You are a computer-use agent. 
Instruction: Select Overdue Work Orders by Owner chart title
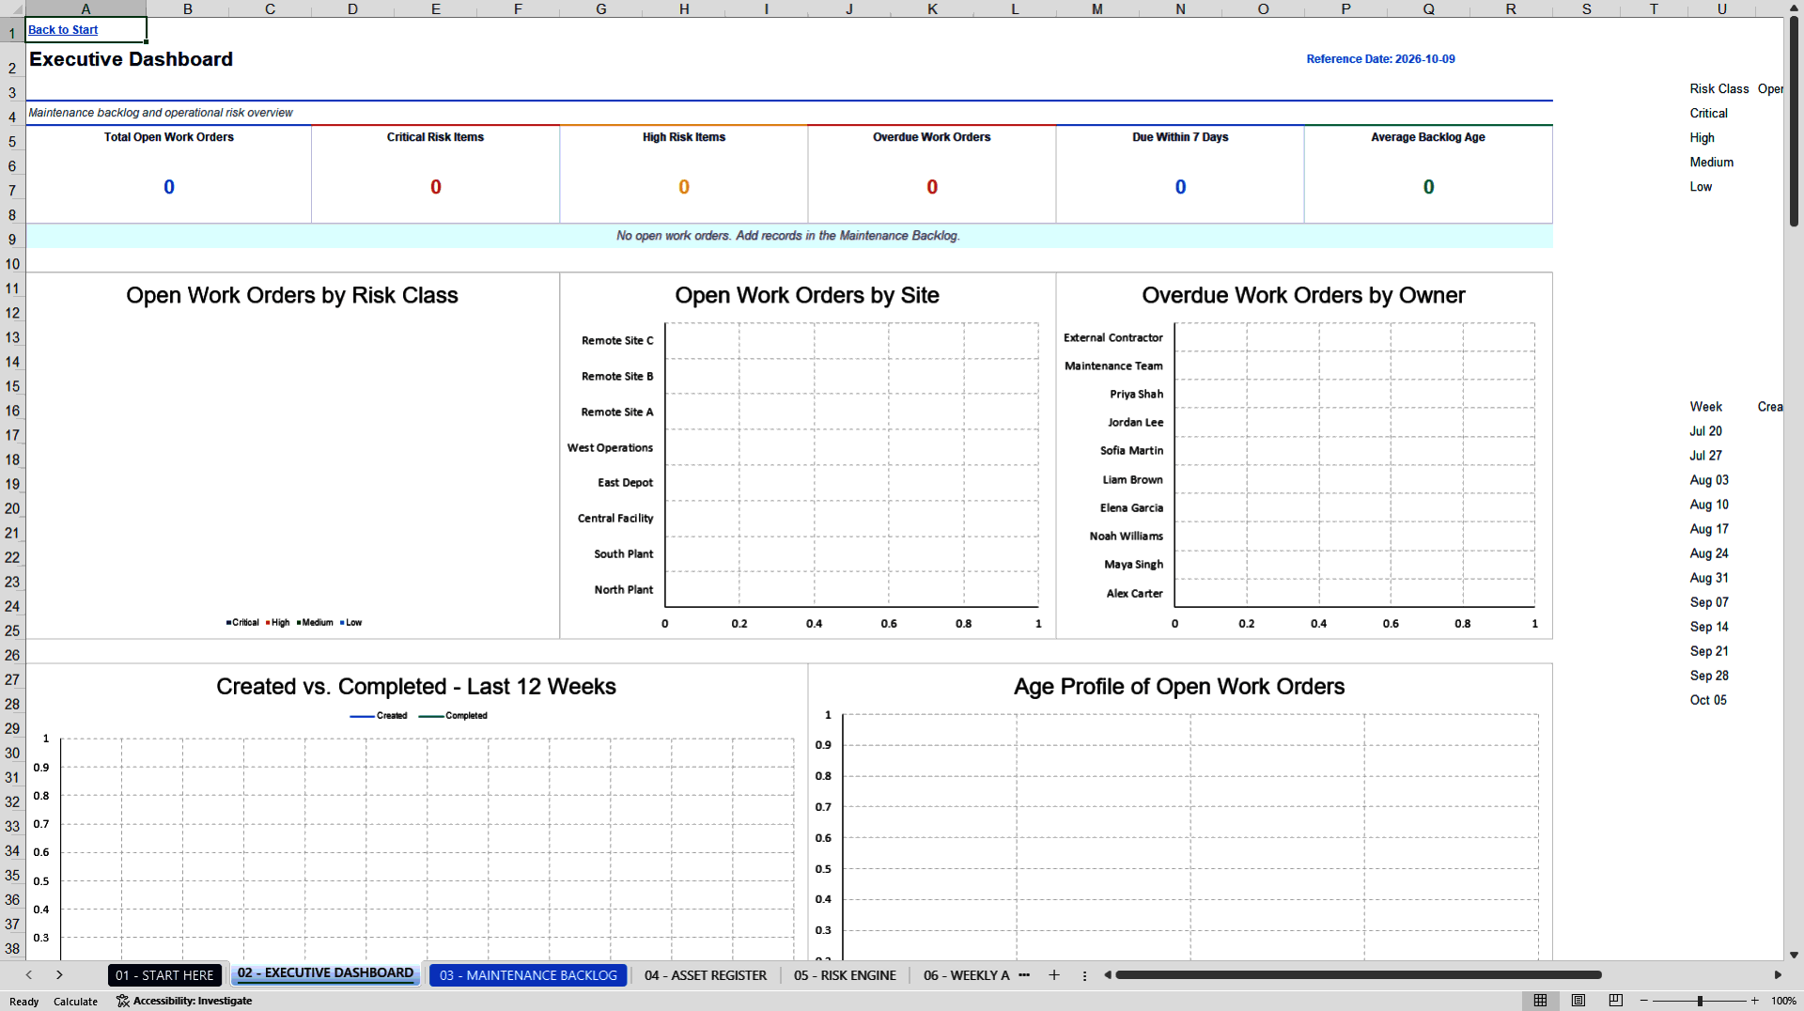click(x=1303, y=295)
